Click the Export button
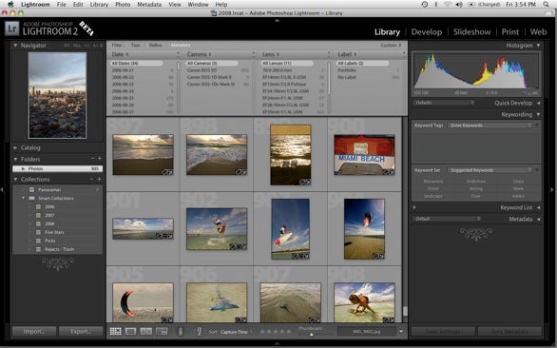The width and height of the screenshot is (557, 348). (81, 331)
